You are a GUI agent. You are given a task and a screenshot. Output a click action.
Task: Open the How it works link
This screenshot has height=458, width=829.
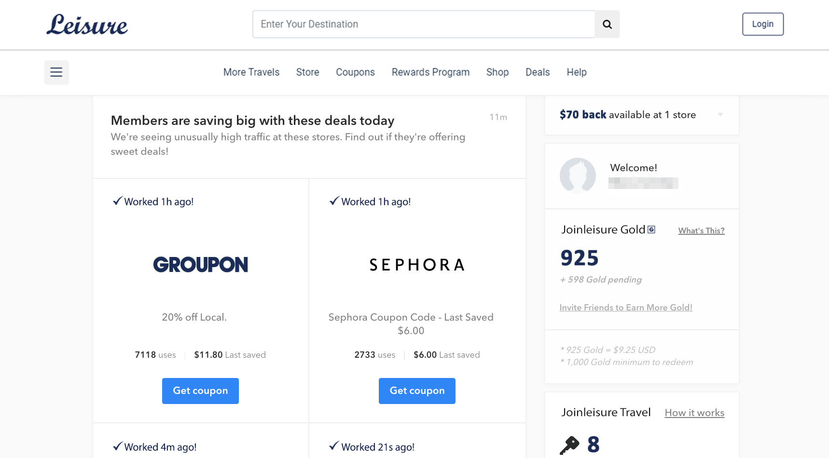coord(694,413)
